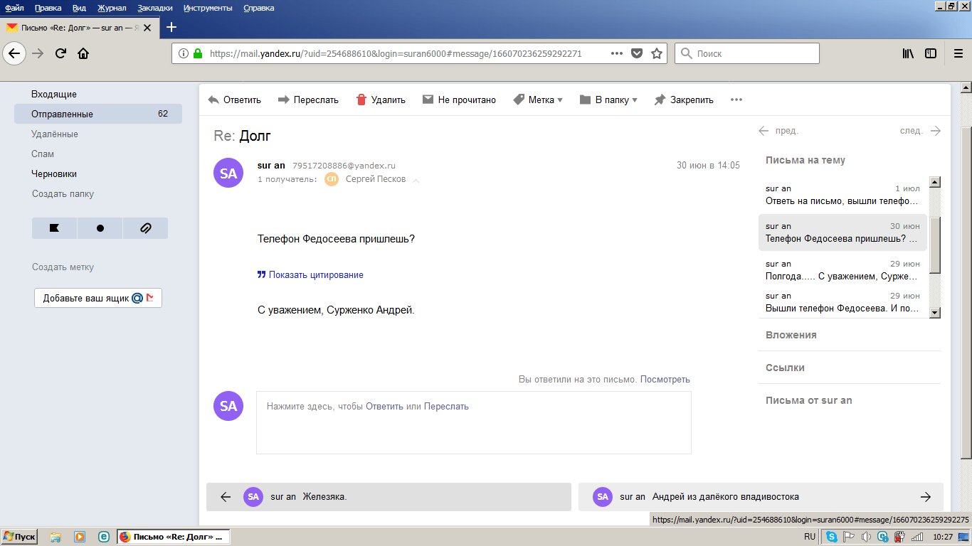Click the Reply arrow icon (Ответить)
The width and height of the screenshot is (972, 546).
[213, 100]
